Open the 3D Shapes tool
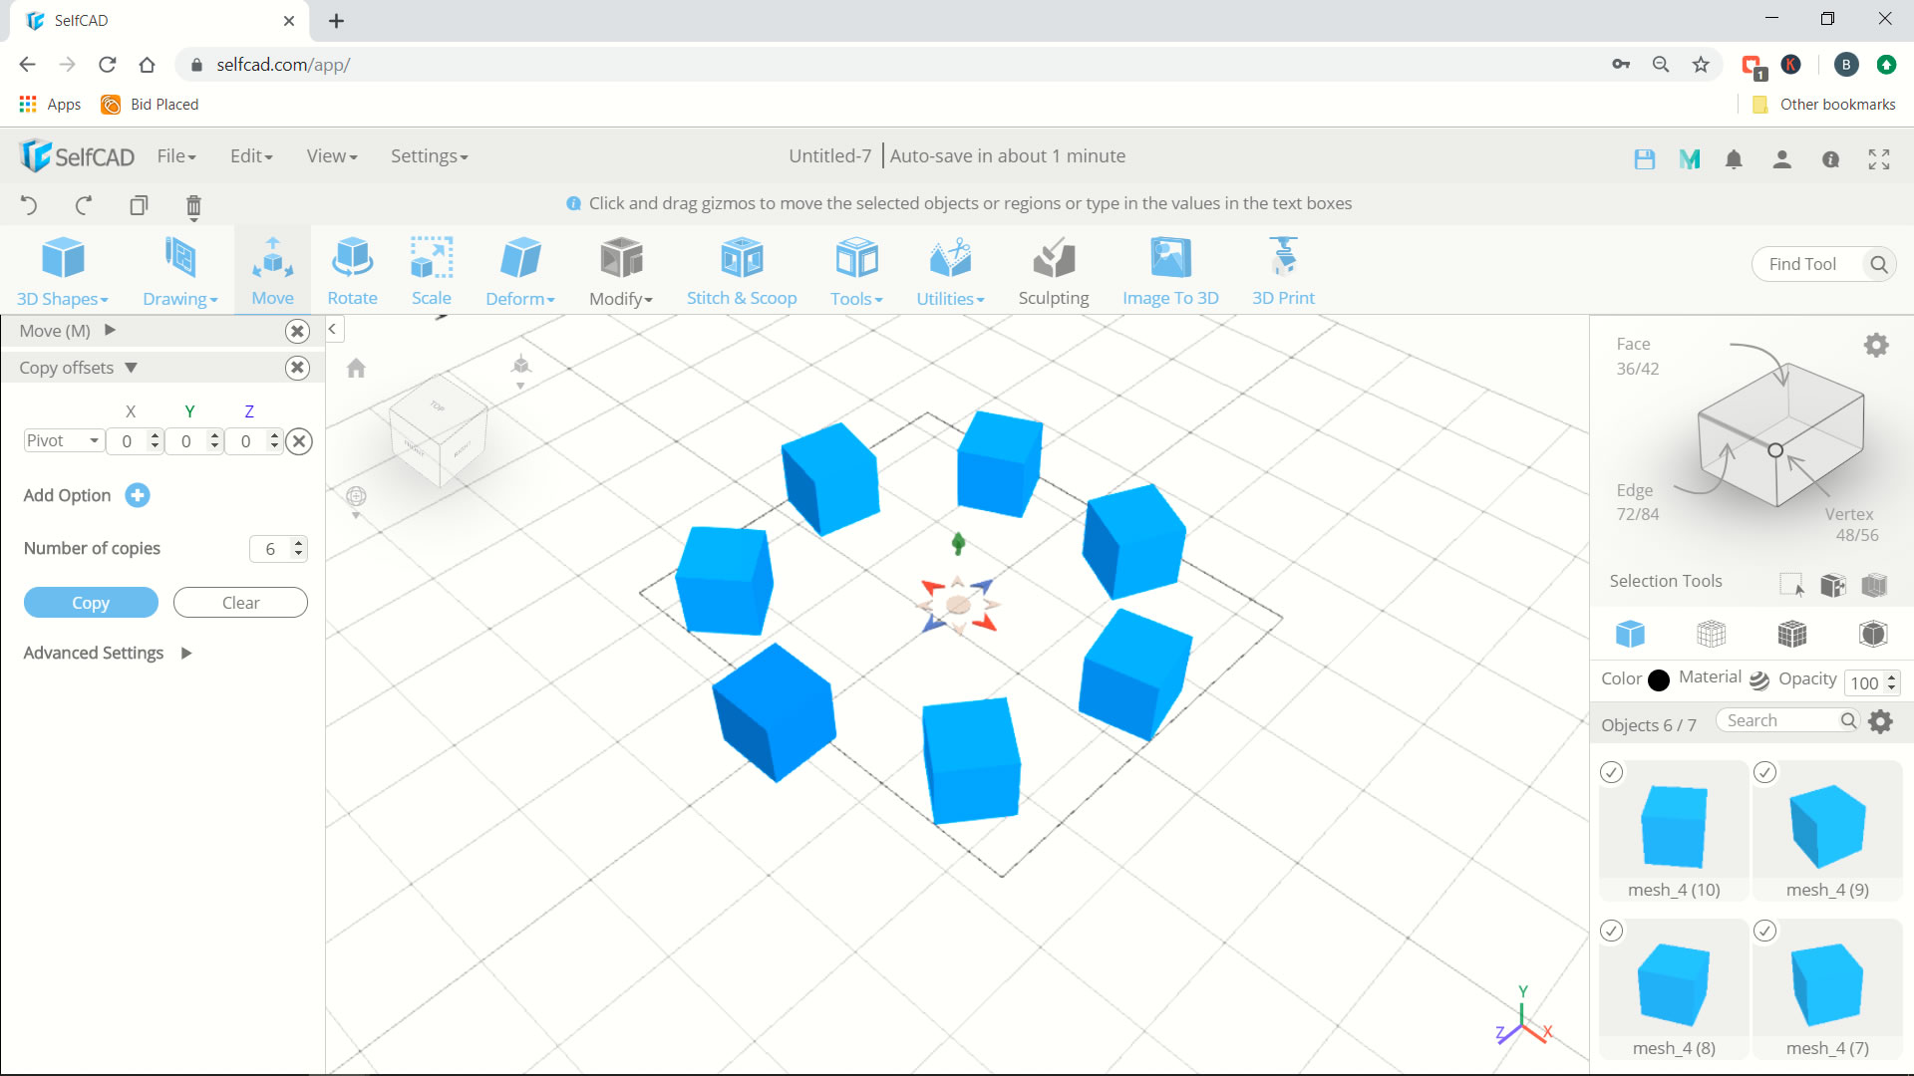The image size is (1914, 1076). coord(63,271)
